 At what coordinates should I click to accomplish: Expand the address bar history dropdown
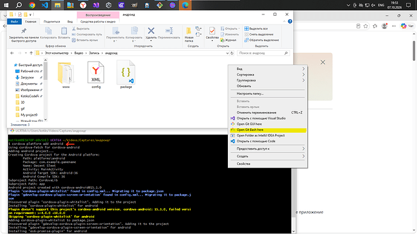click(227, 53)
